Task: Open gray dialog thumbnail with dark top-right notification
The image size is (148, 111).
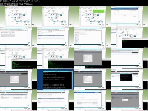Action: (x=19, y=80)
